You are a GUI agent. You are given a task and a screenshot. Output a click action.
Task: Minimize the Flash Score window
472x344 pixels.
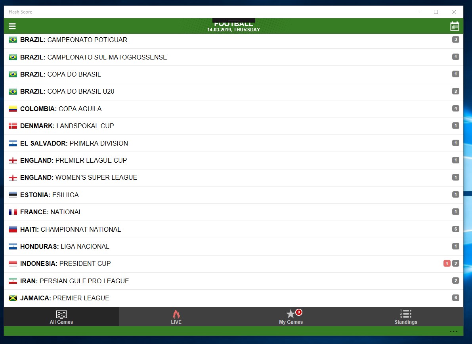(x=418, y=12)
